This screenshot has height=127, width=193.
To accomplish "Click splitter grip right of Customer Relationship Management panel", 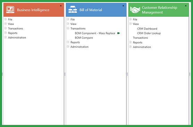I will (x=190, y=74).
